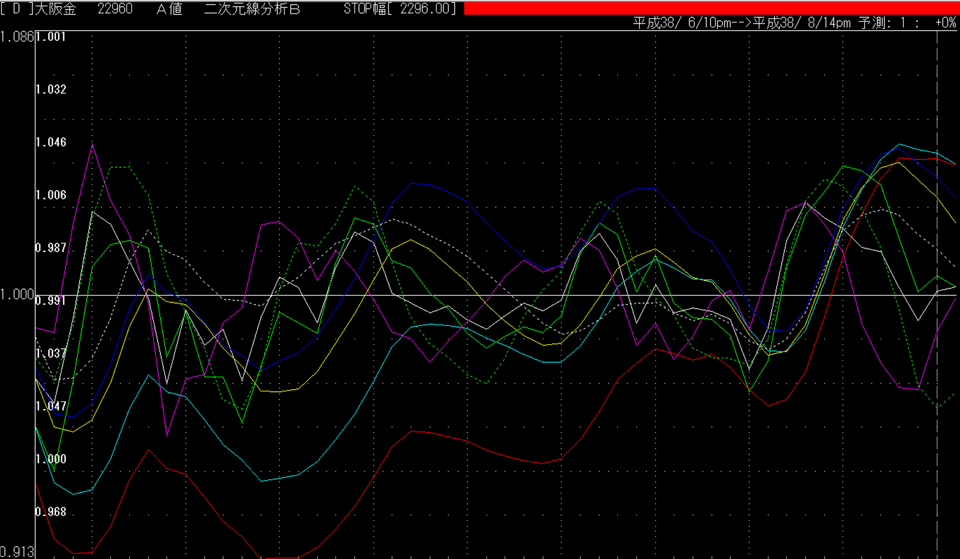Click the price value 22960
This screenshot has width=960, height=559.
click(115, 8)
